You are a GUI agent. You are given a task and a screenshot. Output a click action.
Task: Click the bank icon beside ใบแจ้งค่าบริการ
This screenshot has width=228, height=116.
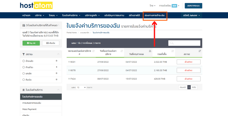(x=24, y=90)
